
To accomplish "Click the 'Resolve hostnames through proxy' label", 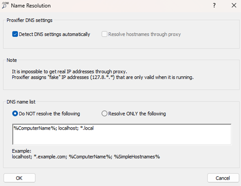I will [x=144, y=34].
